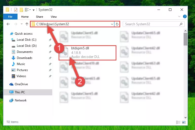Click the Audio decoder DLL description text
Image resolution: width=195 pixels, height=130 pixels.
click(x=85, y=57)
